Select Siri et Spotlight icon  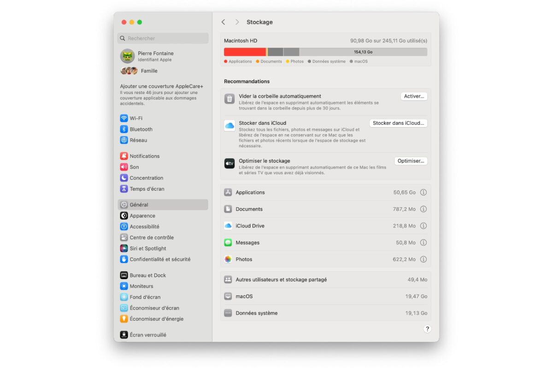click(124, 248)
